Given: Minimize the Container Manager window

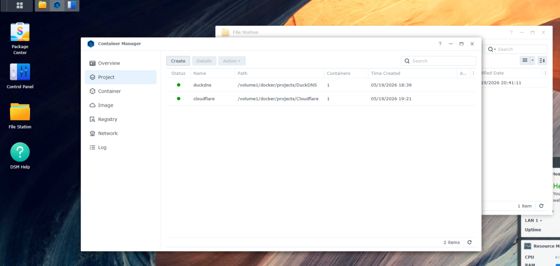Looking at the screenshot, I should coord(451,44).
